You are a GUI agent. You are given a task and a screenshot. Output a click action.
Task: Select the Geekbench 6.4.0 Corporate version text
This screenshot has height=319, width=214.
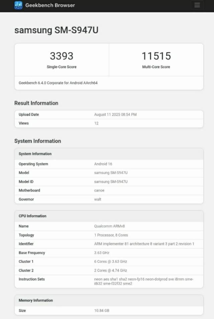tap(58, 83)
